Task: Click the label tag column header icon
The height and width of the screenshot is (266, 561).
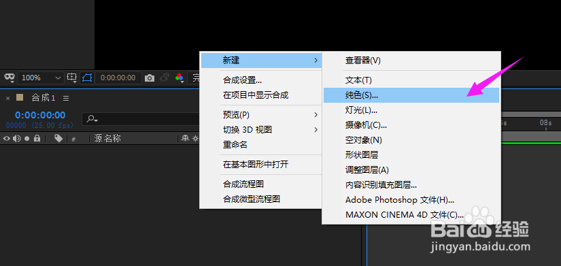Action: [58, 139]
